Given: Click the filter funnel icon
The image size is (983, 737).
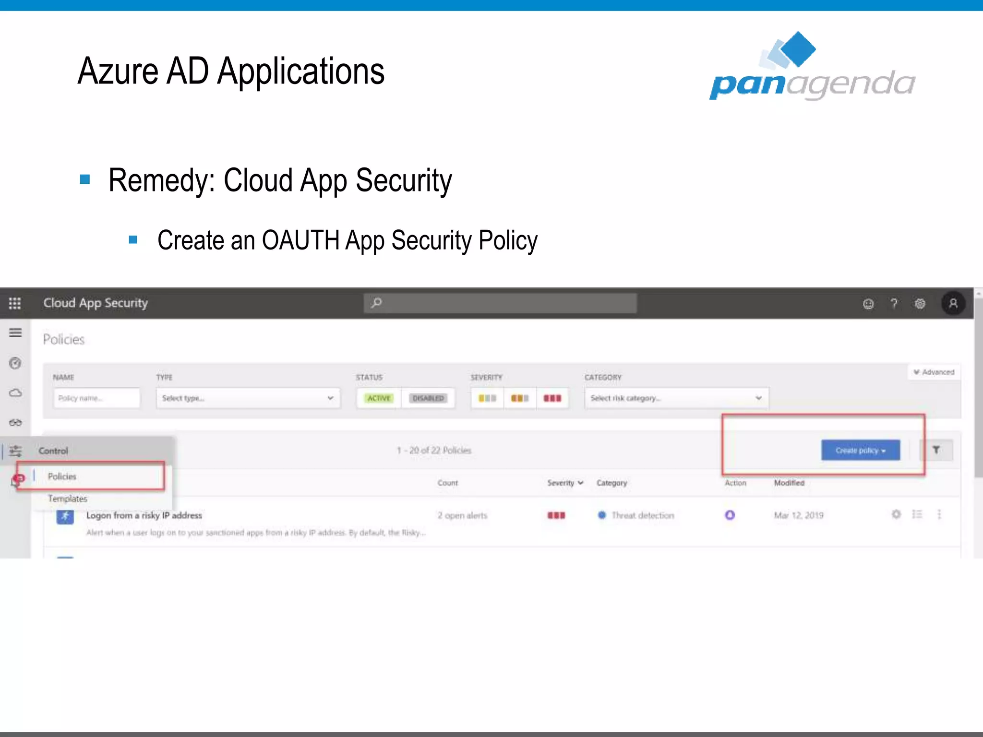Looking at the screenshot, I should tap(936, 450).
